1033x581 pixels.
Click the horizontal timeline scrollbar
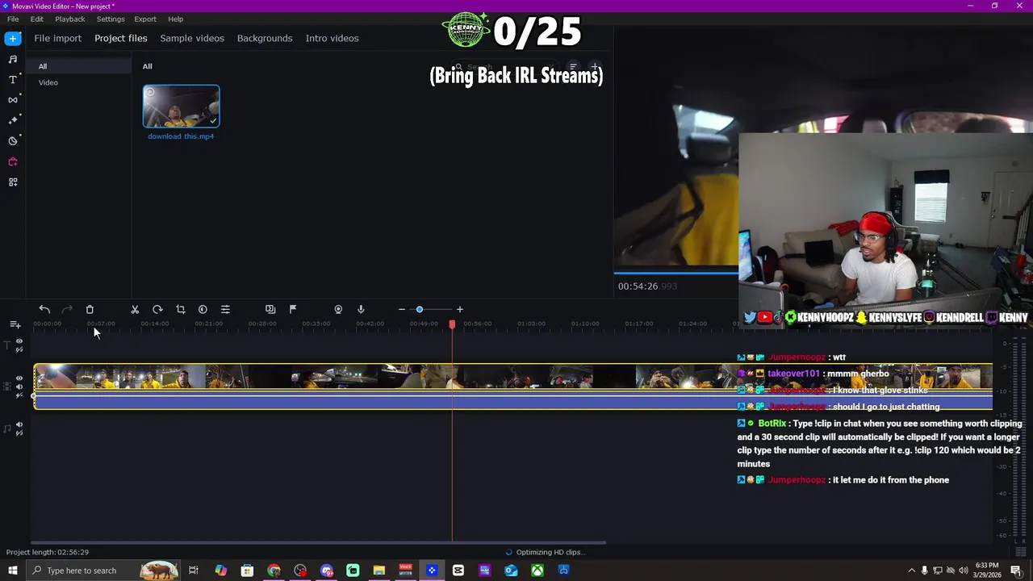click(x=318, y=542)
